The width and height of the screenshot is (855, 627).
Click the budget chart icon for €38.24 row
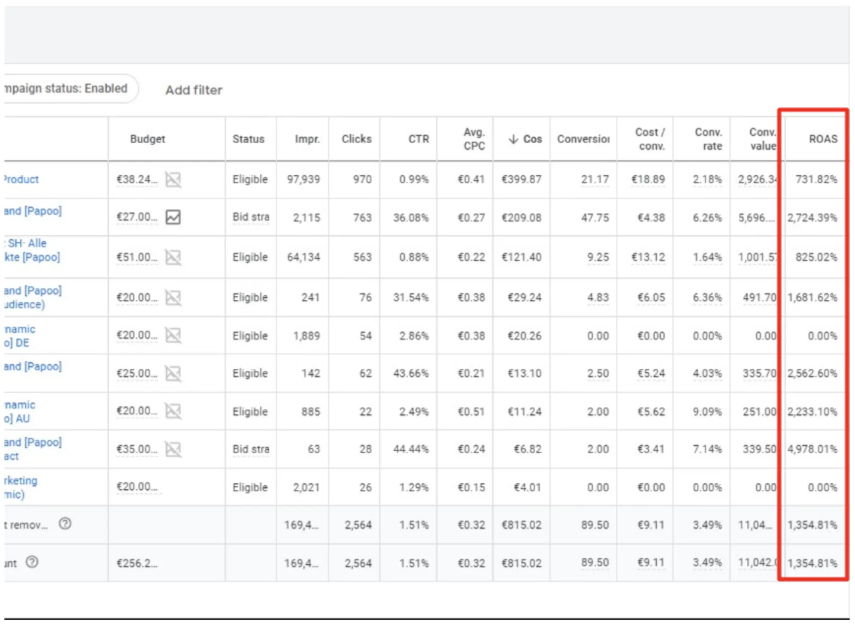[173, 180]
